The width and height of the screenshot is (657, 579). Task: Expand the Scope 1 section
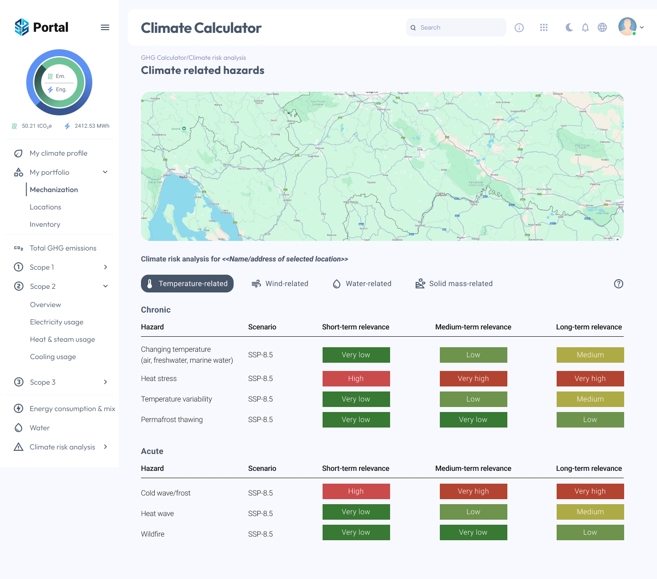pos(105,267)
